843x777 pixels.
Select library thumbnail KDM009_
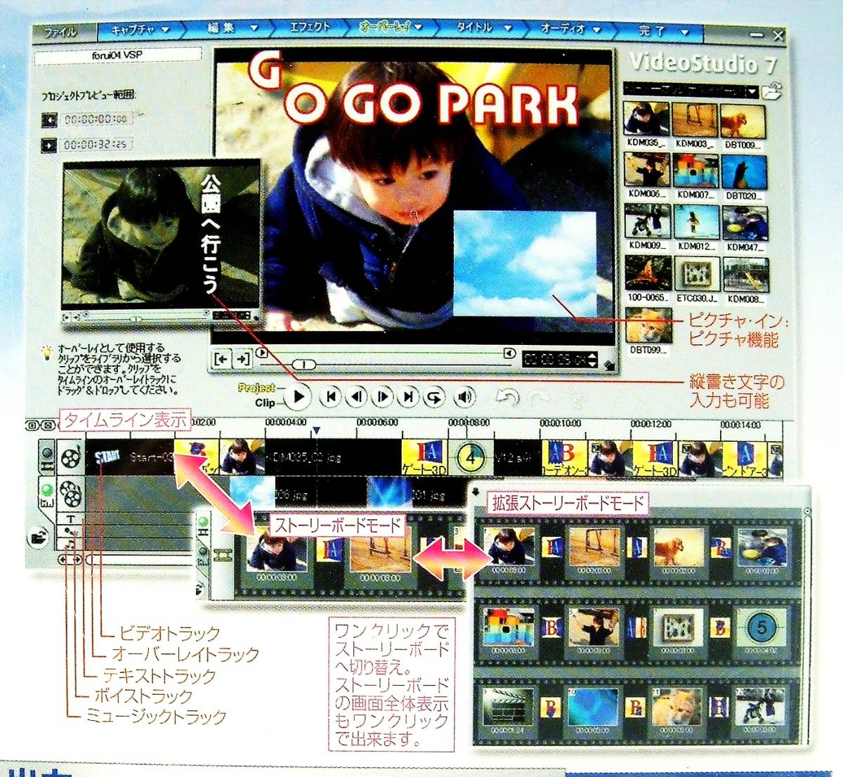click(647, 223)
